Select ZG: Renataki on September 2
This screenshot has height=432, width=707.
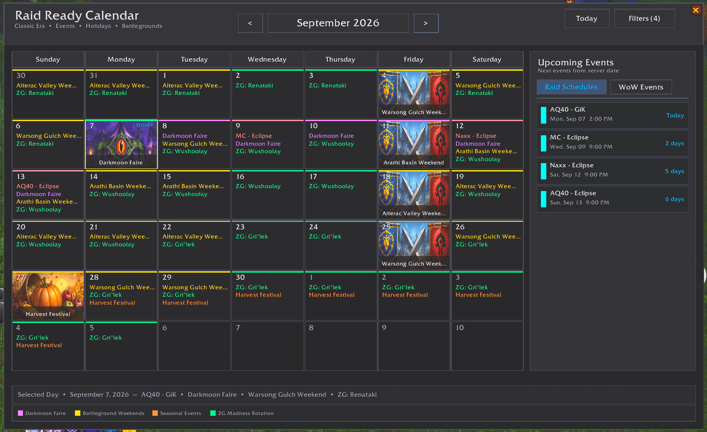click(x=254, y=86)
